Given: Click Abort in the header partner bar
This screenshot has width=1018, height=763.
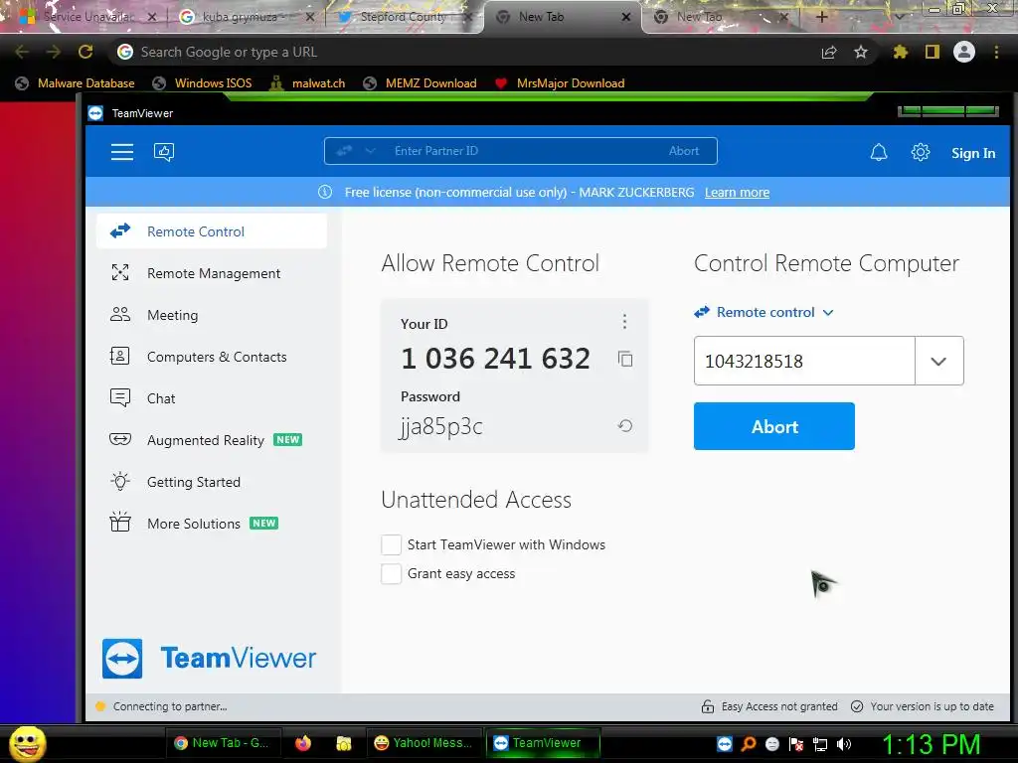Looking at the screenshot, I should click(684, 151).
